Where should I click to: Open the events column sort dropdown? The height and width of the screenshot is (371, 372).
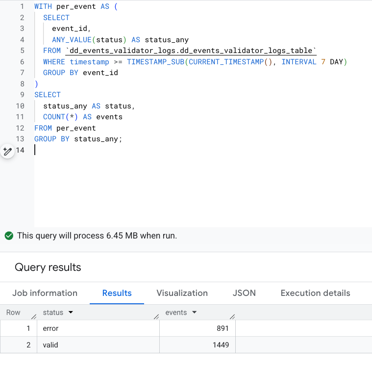[194, 312]
